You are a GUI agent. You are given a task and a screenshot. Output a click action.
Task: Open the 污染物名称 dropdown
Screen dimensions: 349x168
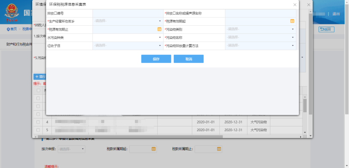point(260,37)
